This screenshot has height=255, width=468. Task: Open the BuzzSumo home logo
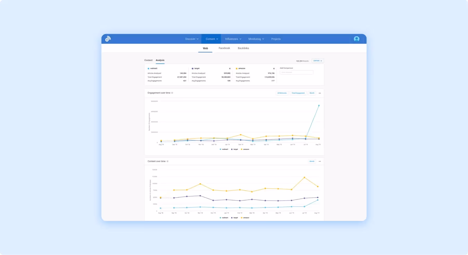[x=108, y=39]
